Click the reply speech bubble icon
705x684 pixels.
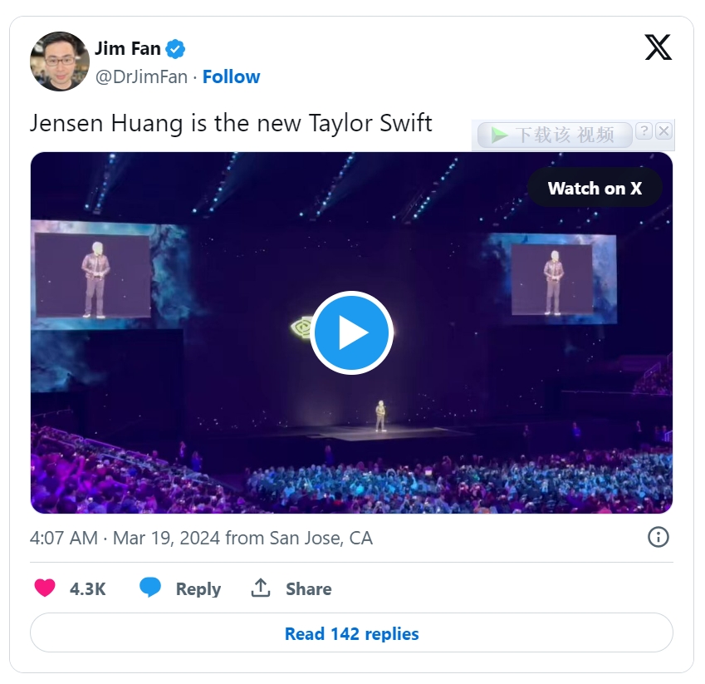pos(150,588)
